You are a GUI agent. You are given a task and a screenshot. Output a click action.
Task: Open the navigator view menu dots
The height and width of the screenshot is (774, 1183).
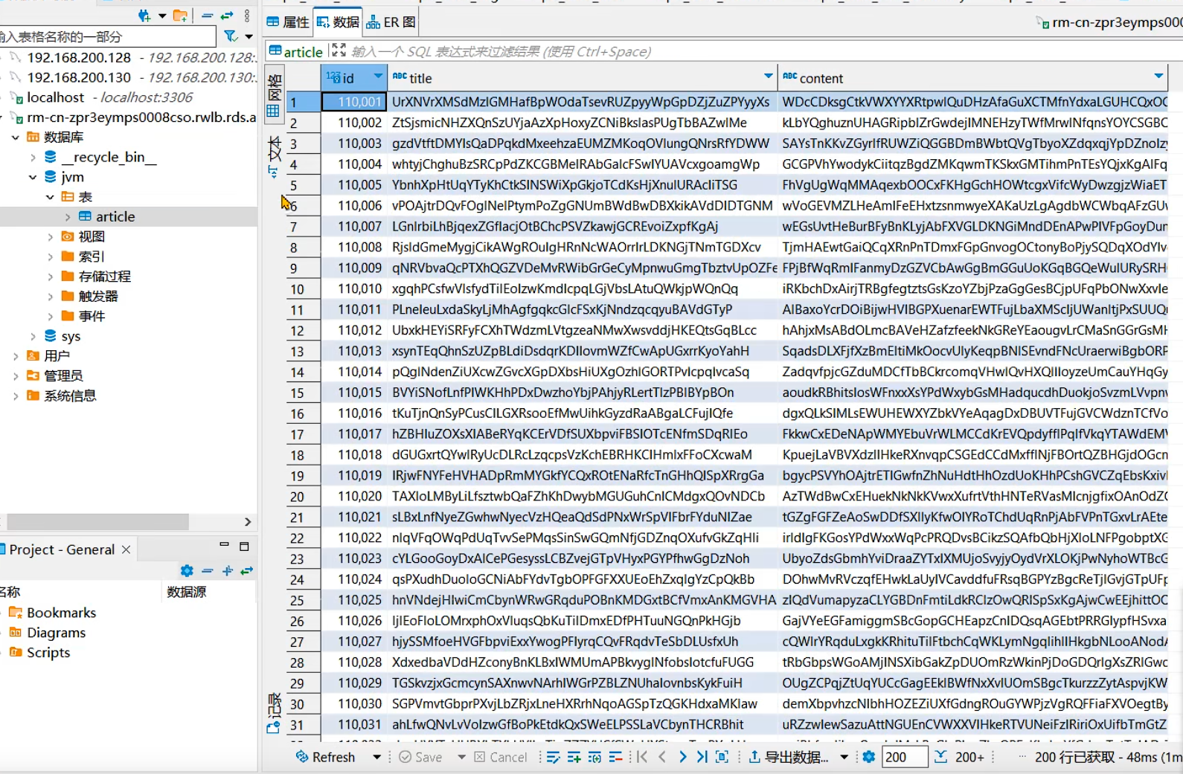(x=247, y=16)
